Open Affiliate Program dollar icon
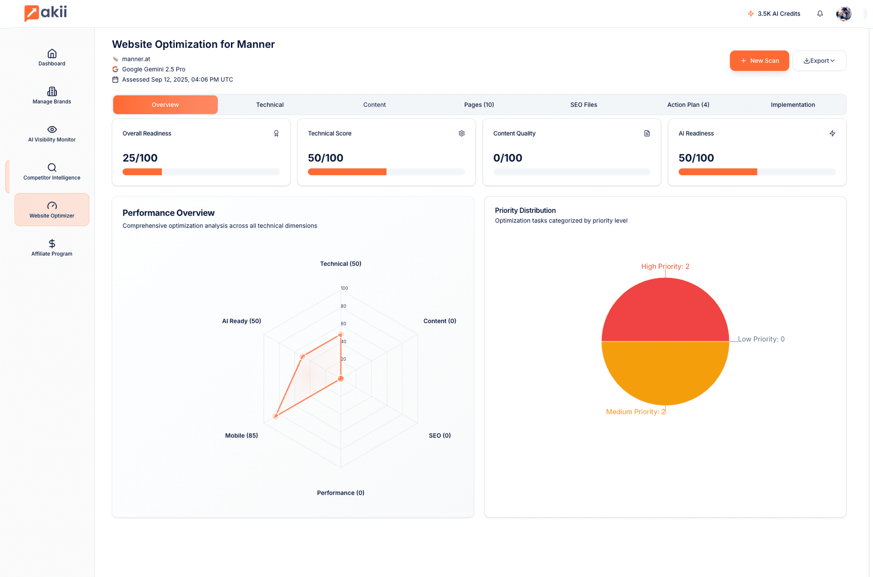Viewport: 873px width, 577px height. (x=52, y=243)
